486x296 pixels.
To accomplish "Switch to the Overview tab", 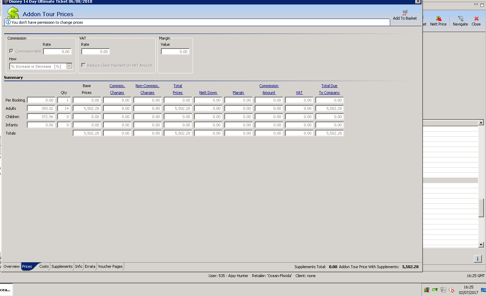I will [11, 266].
